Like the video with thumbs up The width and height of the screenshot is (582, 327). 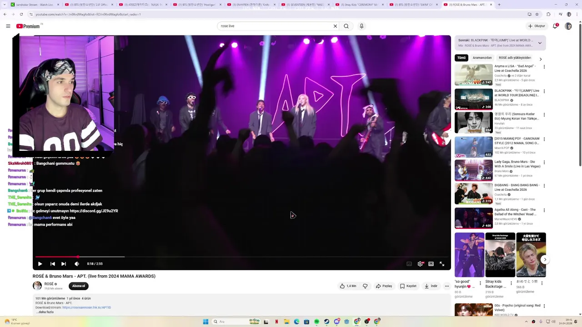(348, 286)
